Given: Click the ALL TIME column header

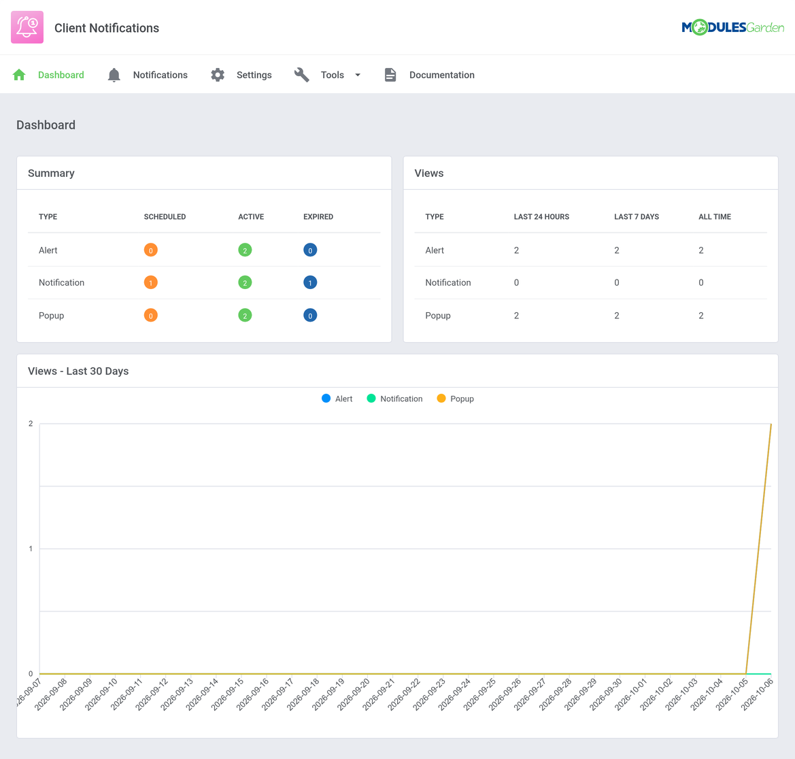Looking at the screenshot, I should coord(715,216).
